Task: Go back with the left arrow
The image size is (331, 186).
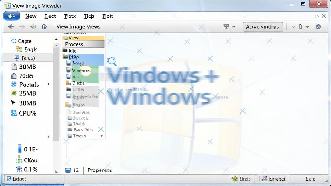Action: click(x=11, y=26)
